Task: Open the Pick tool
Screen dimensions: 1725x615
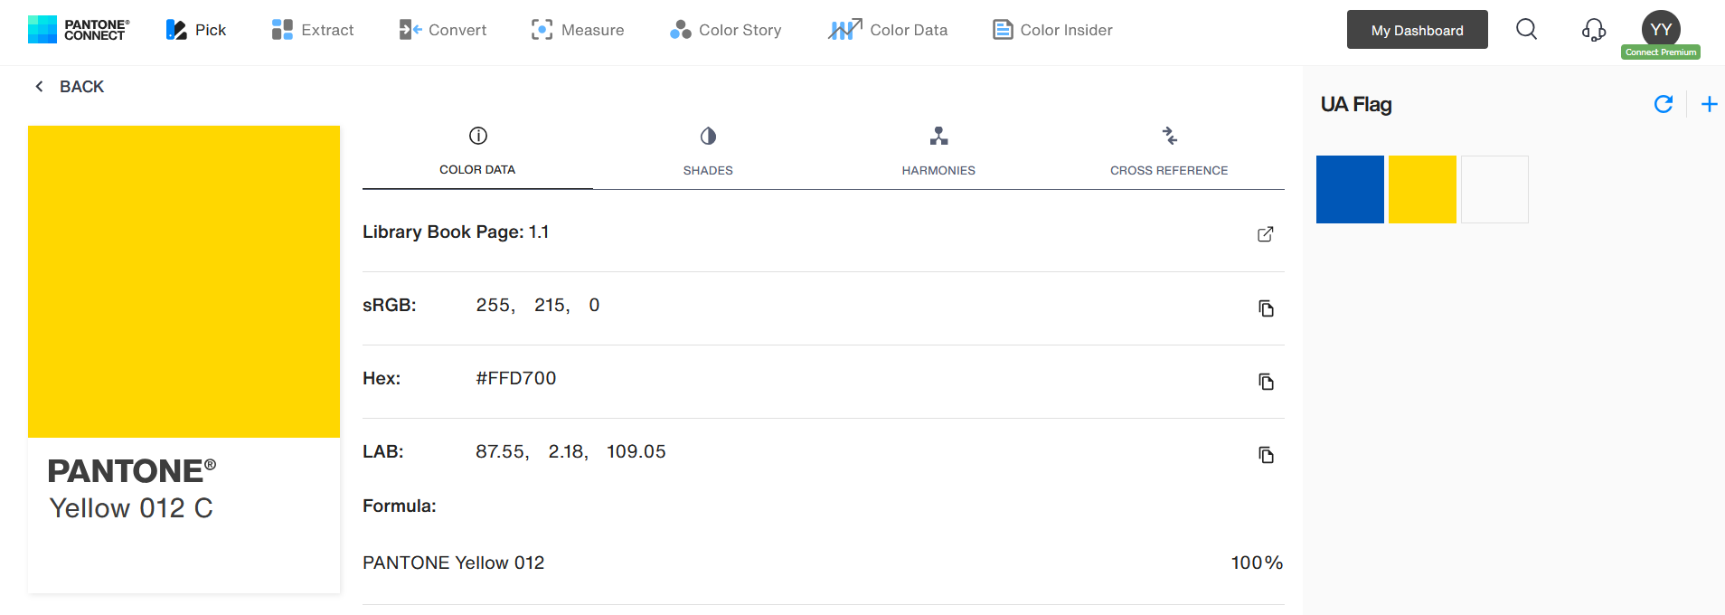Action: [196, 30]
